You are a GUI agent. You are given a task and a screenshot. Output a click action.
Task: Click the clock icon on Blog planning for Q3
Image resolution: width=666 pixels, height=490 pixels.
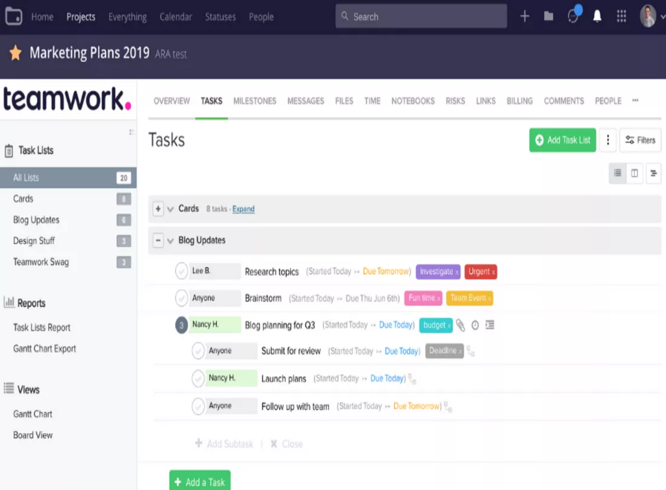click(475, 325)
